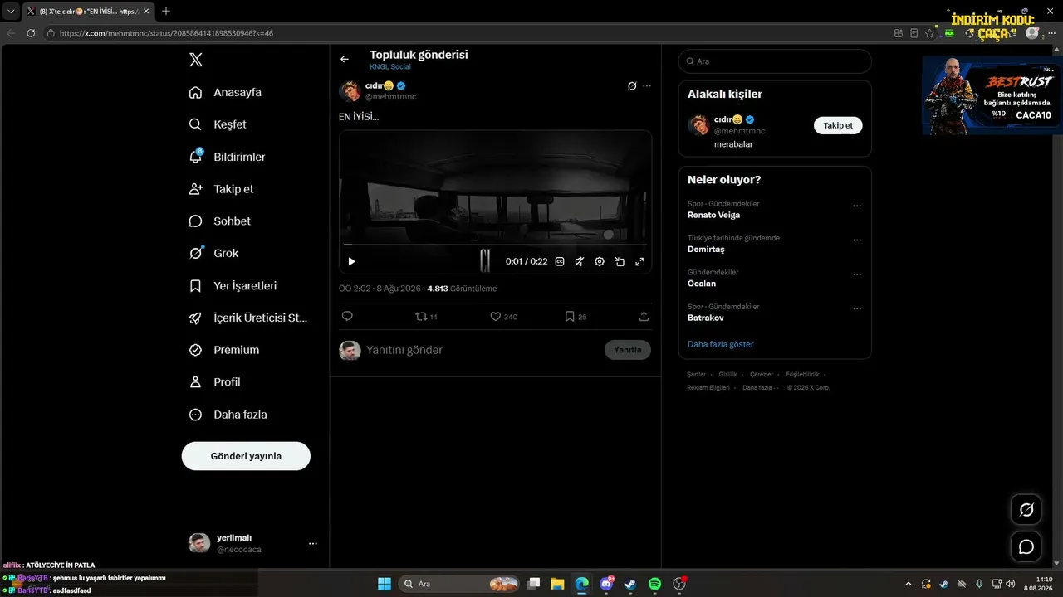Open the Premium page
The height and width of the screenshot is (597, 1063).
pos(223,350)
